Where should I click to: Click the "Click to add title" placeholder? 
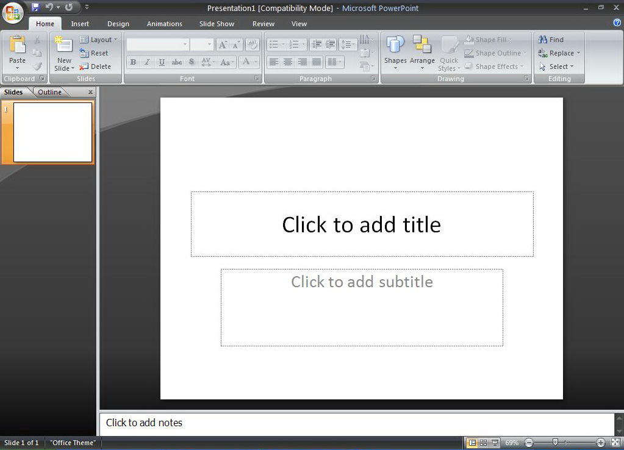(x=362, y=224)
